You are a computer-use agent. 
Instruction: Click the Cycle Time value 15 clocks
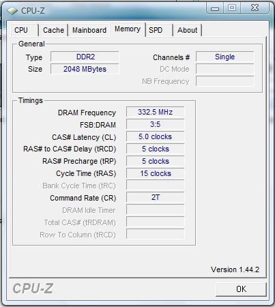click(x=156, y=173)
